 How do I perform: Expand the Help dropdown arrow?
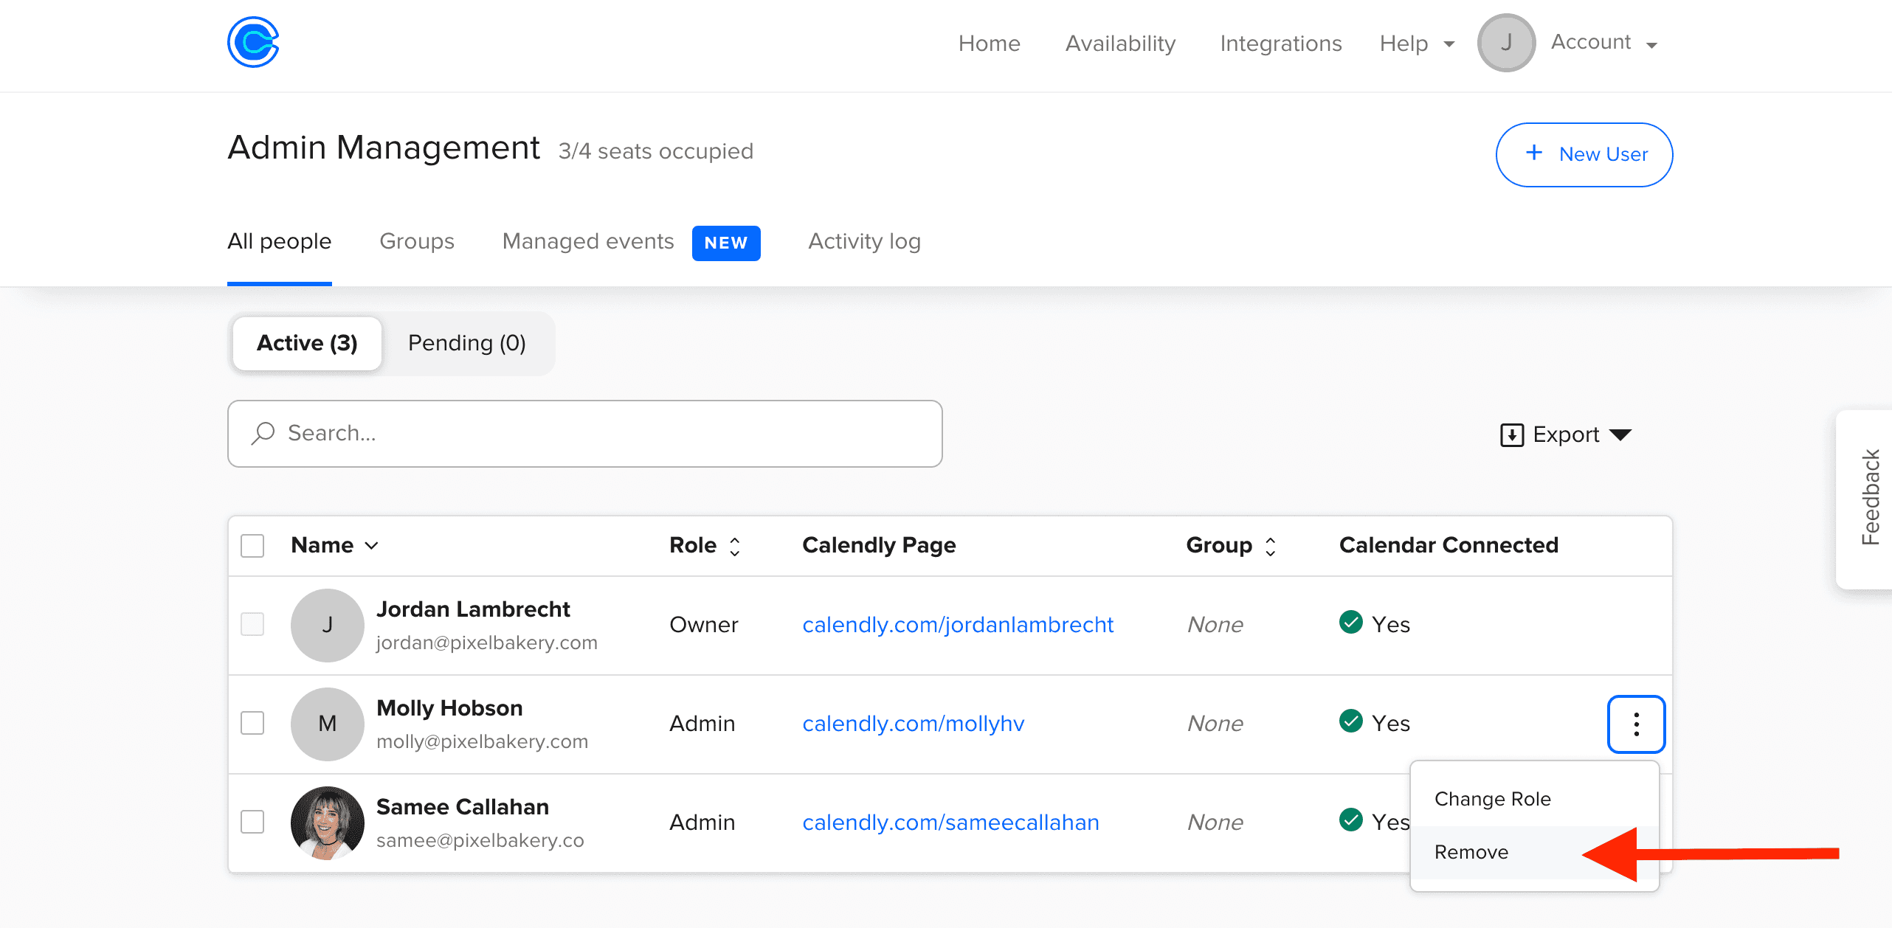[1449, 44]
